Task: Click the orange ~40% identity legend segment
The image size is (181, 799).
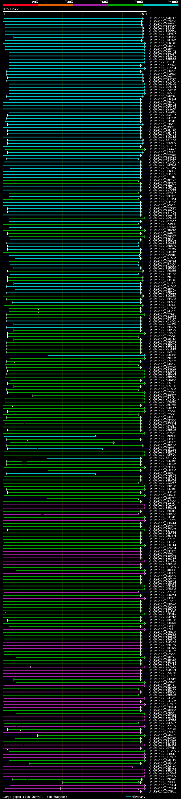Action: coord(55,5)
